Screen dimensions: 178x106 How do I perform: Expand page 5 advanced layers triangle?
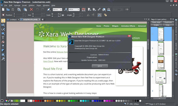152,91
